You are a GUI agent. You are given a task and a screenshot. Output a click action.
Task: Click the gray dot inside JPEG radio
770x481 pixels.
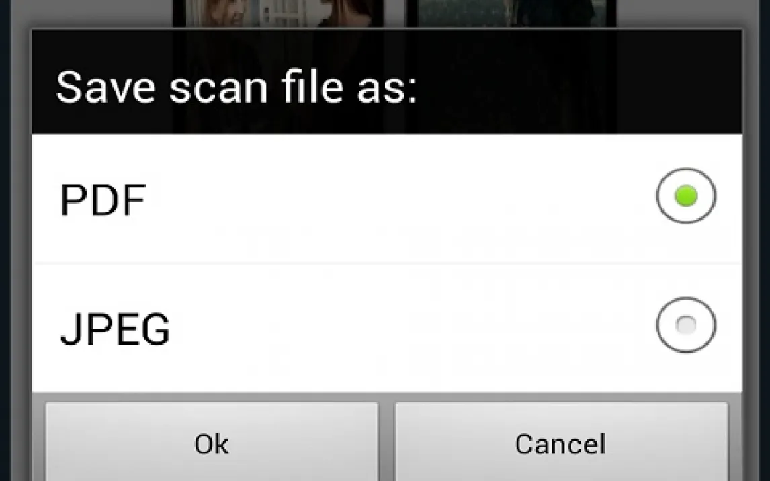[686, 325]
